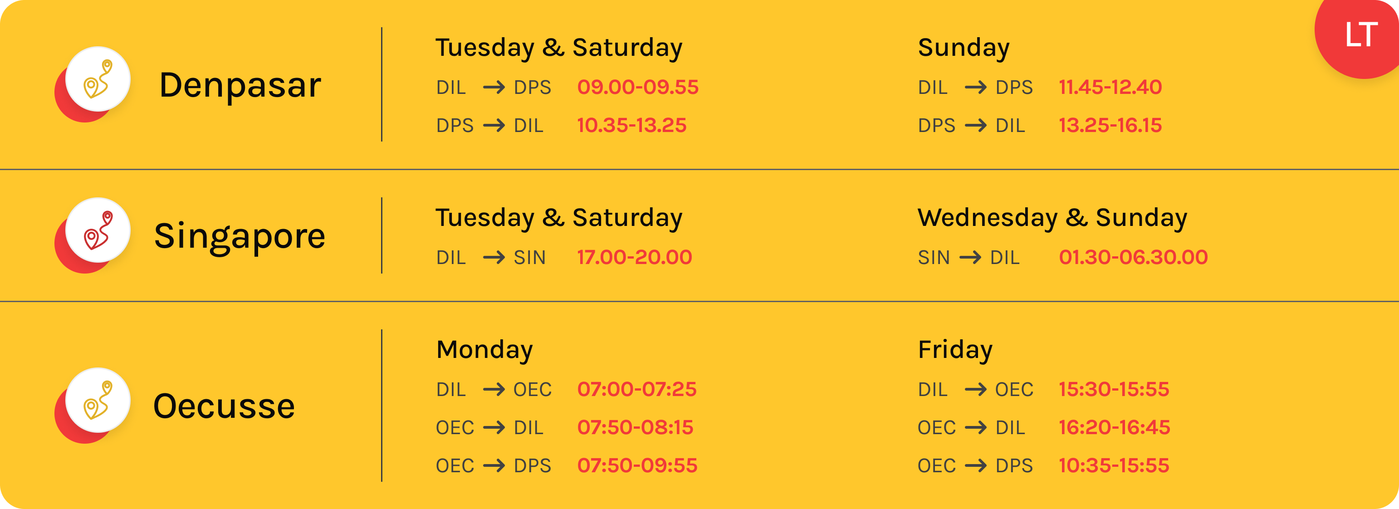Select the Oecusse destination name
Viewport: 1399px width, 509px height.
click(x=224, y=406)
